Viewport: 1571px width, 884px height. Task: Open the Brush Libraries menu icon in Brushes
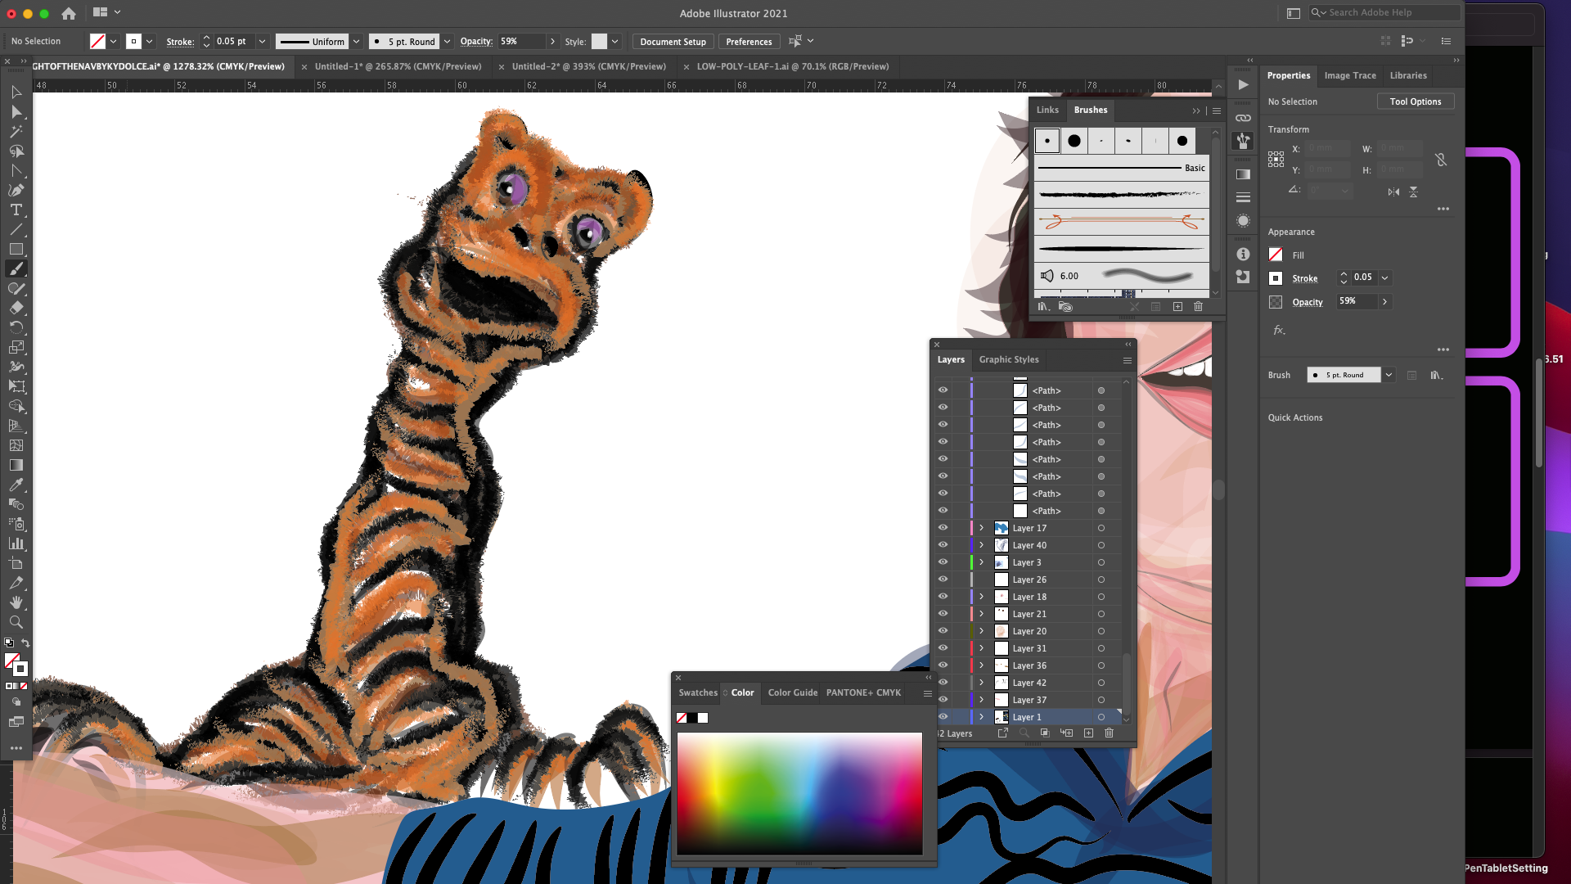click(x=1044, y=306)
